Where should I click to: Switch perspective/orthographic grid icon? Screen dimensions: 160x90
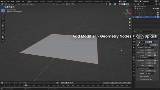(x=130, y=28)
